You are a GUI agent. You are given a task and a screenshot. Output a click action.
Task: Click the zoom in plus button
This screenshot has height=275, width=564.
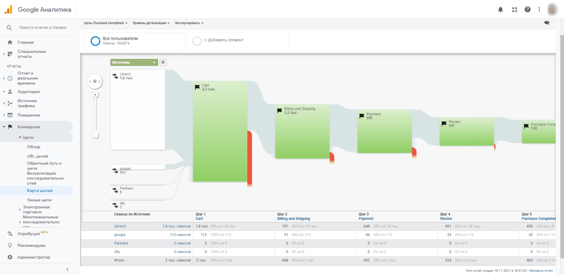95,95
